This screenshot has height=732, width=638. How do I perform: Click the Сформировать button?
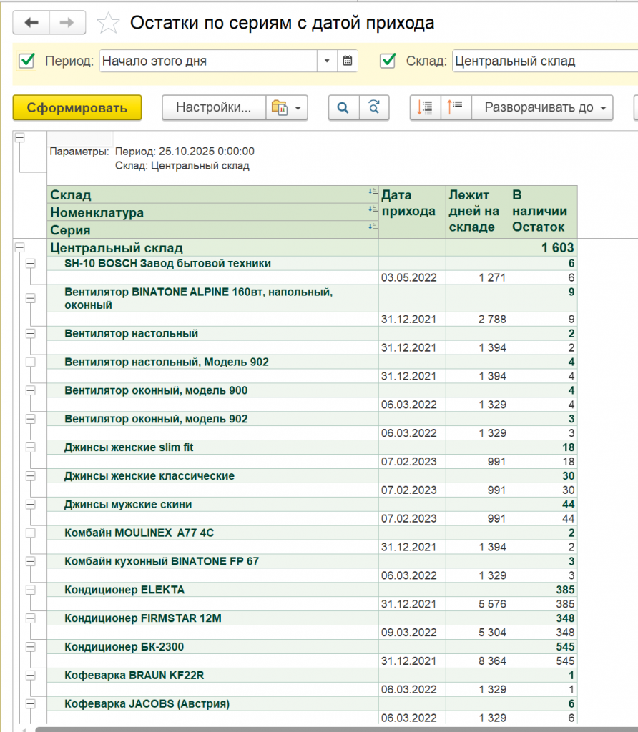point(77,108)
